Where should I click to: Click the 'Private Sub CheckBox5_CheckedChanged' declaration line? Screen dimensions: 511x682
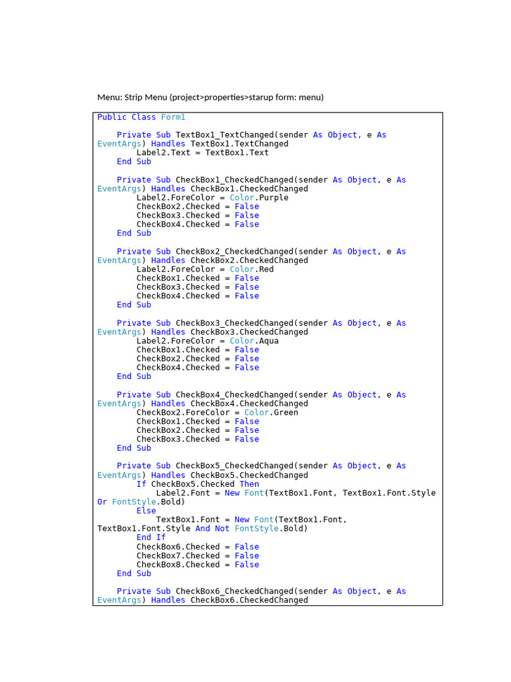click(x=261, y=466)
